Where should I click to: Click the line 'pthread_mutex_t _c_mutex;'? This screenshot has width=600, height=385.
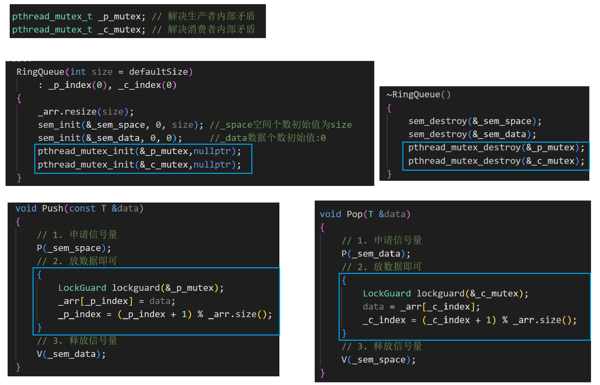pos(79,29)
